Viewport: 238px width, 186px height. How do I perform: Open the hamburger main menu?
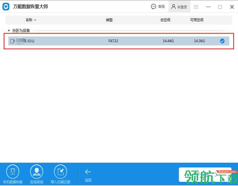[x=196, y=7]
